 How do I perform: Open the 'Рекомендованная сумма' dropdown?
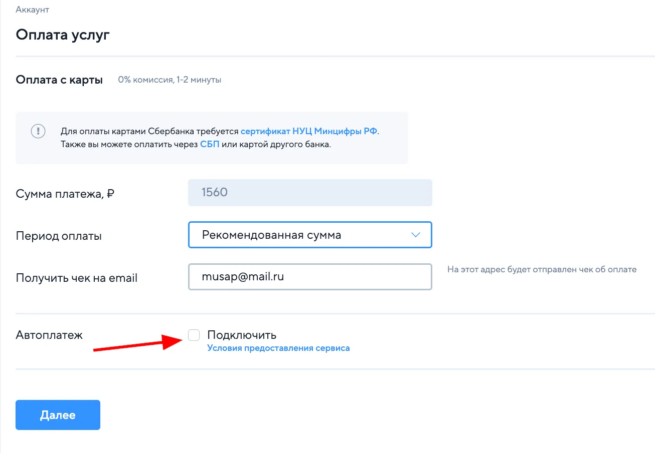pos(310,235)
